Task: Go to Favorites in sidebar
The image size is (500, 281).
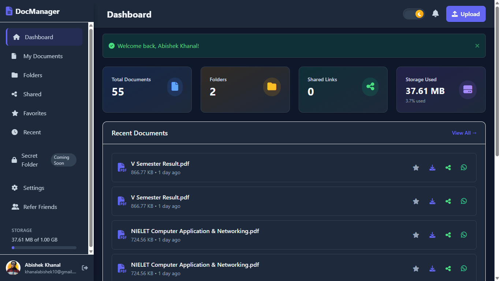Action: coord(35,113)
